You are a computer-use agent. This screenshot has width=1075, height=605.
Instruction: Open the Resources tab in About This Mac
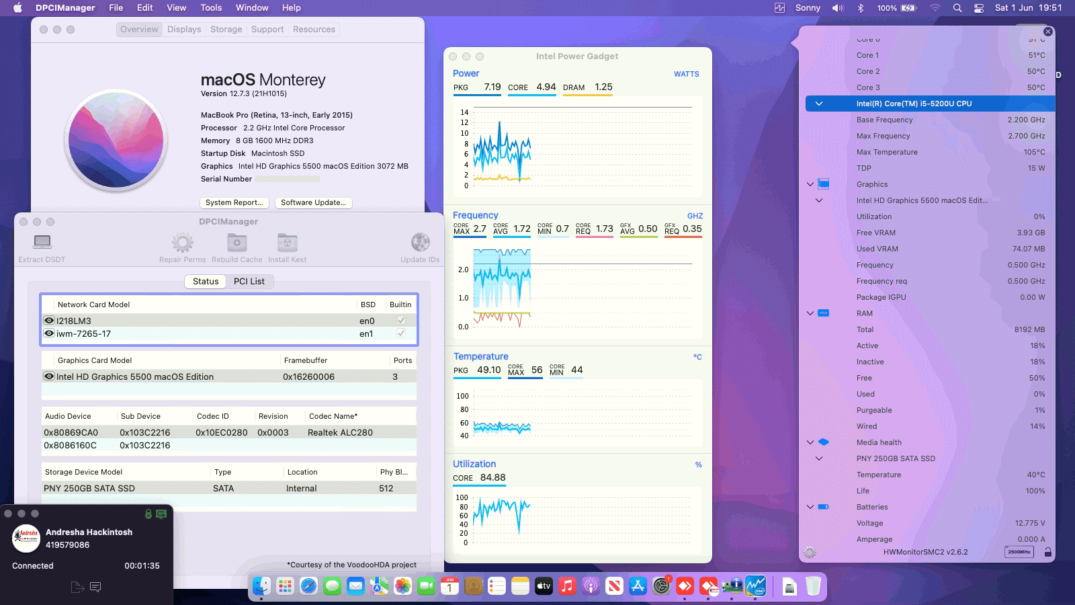point(314,30)
